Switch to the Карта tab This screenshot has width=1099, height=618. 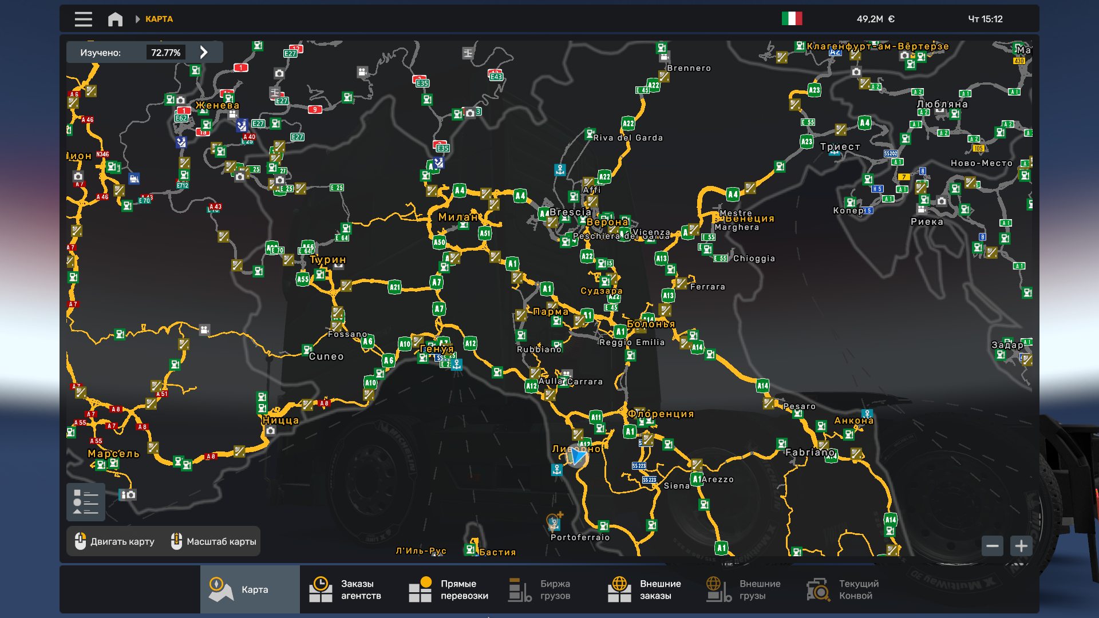pos(250,589)
